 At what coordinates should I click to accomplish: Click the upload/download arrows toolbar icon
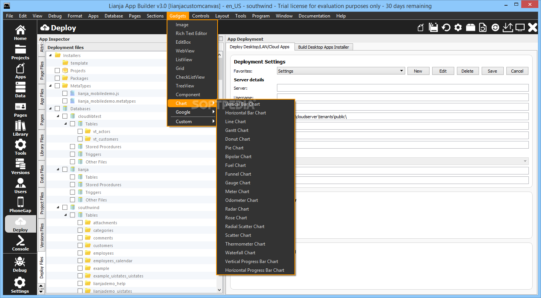pyautogui.click(x=508, y=27)
